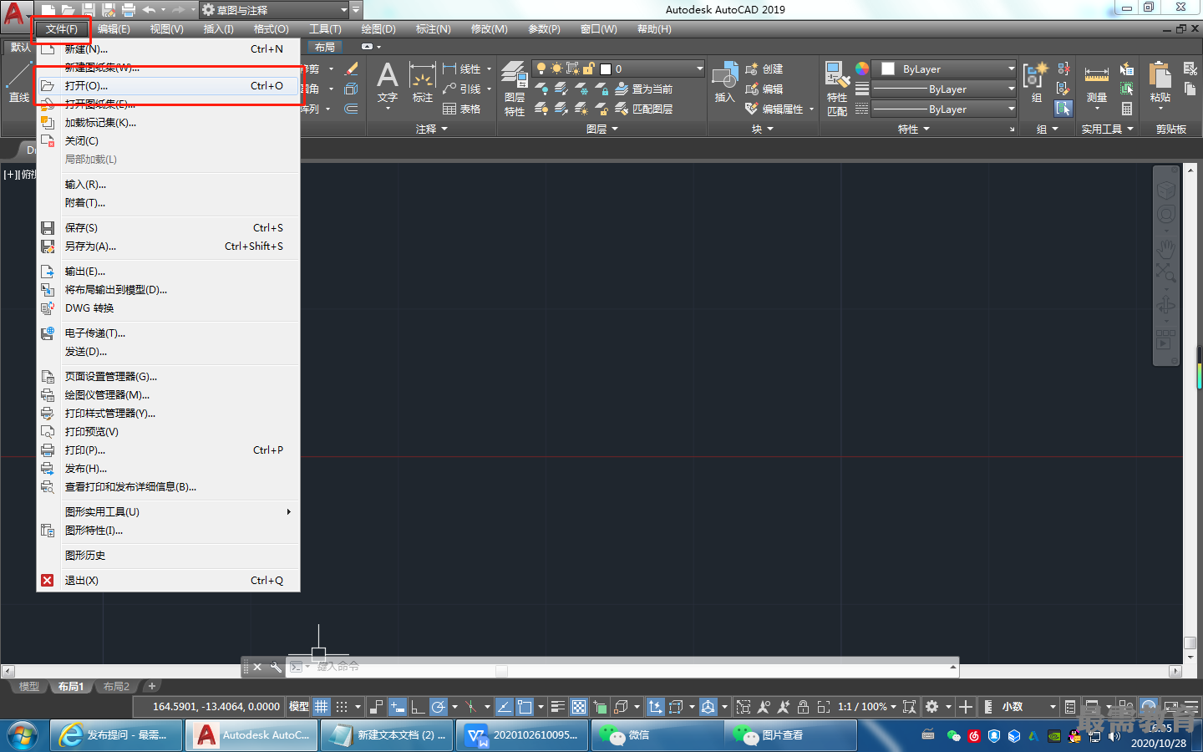Click the workspace switching gear in status bar
The height and width of the screenshot is (752, 1203).
[x=932, y=707]
